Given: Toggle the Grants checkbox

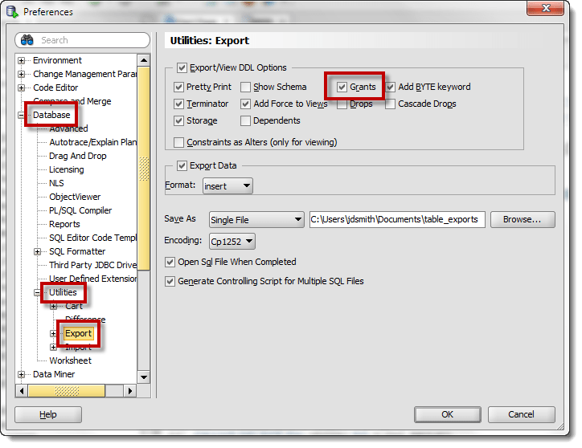Looking at the screenshot, I should (342, 87).
